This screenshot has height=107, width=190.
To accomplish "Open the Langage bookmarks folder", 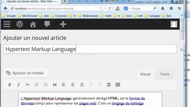I will [x=152, y=16].
